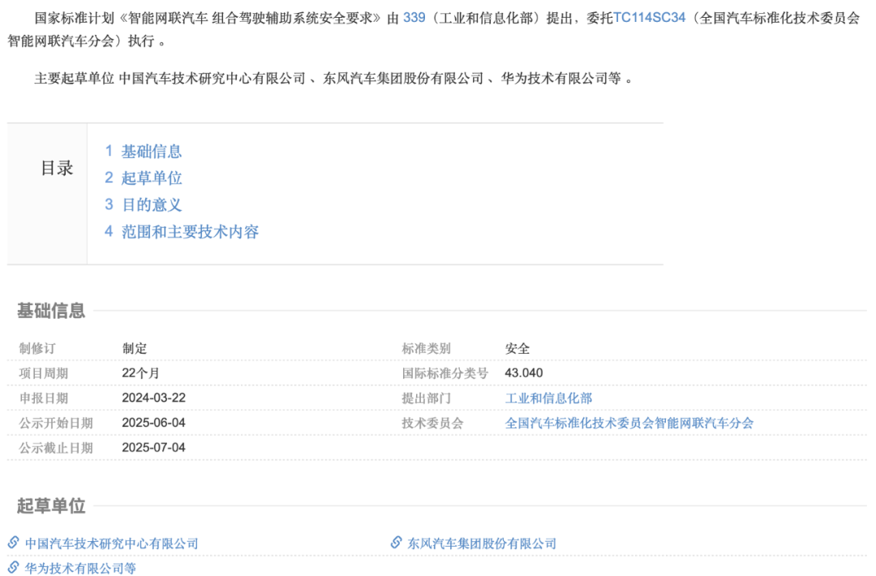Click the 43.040 classification number value
This screenshot has height=576, width=876.
pyautogui.click(x=523, y=373)
